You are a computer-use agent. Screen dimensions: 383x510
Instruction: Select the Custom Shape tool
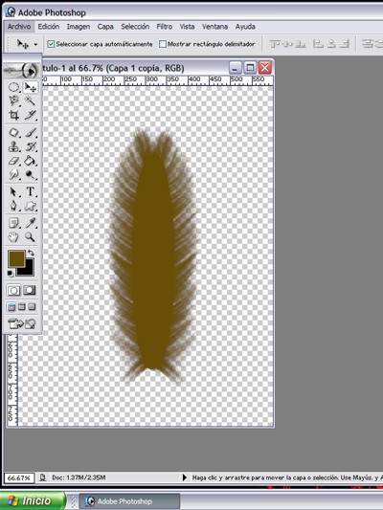pyautogui.click(x=31, y=206)
